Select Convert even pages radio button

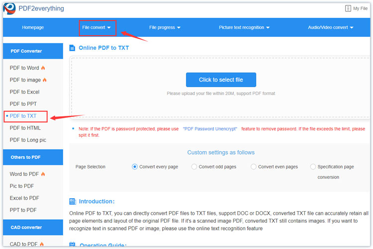(254, 166)
